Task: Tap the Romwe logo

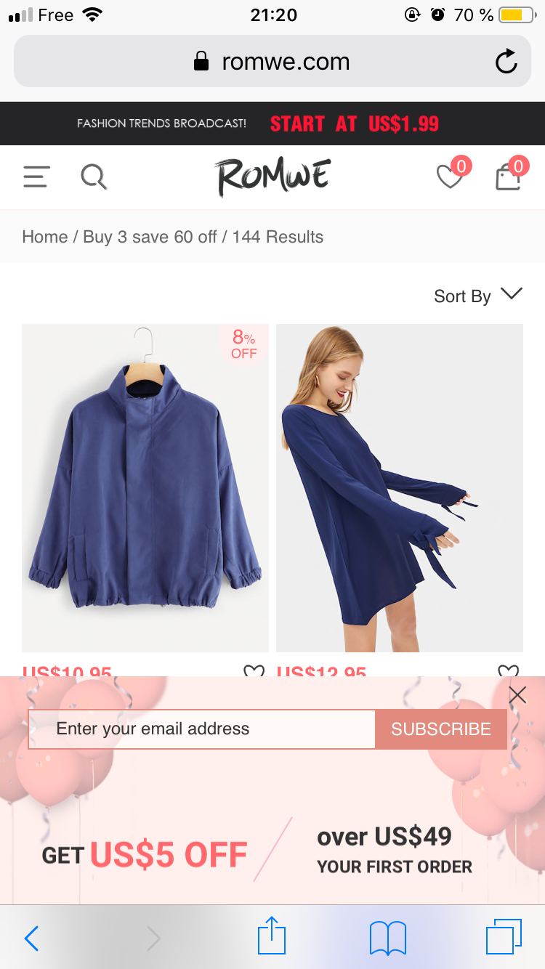Action: (272, 177)
